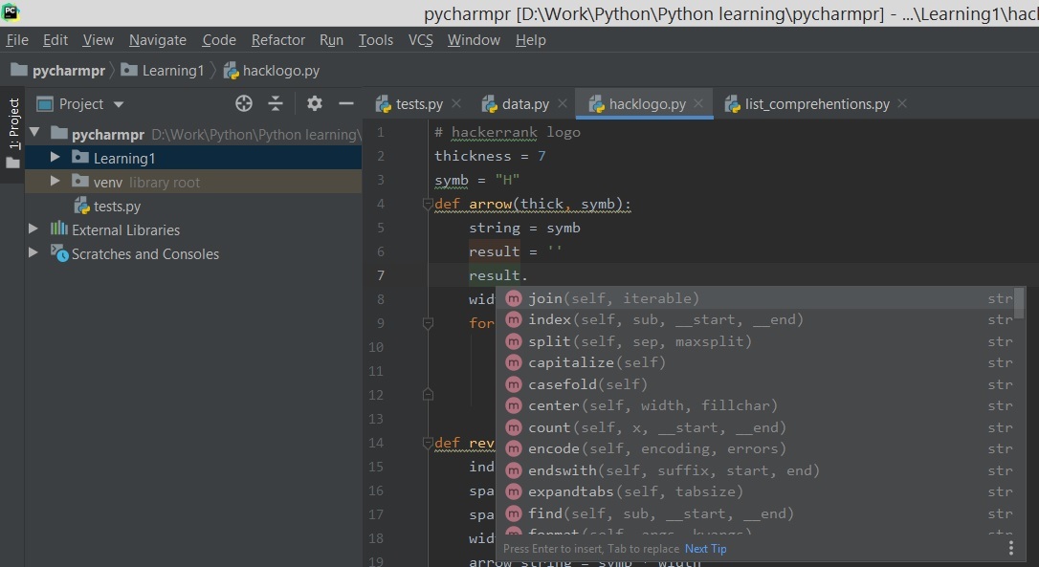The image size is (1039, 567).
Task: Select tests.py in the project tree
Action: [117, 206]
